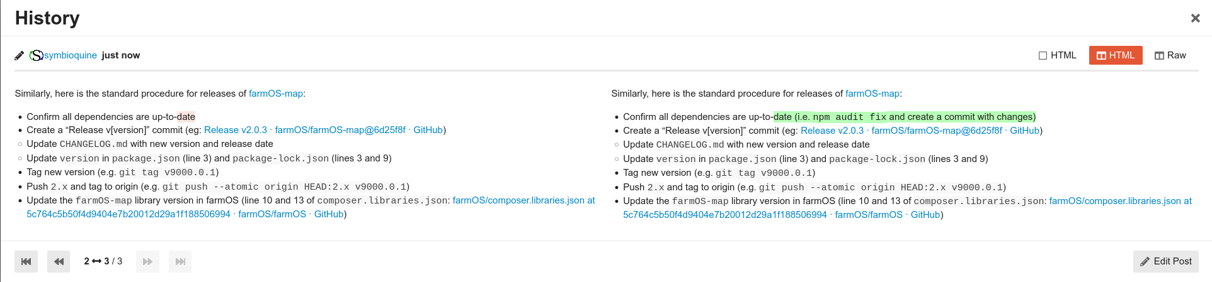Go to next revision
The image size is (1212, 282).
(147, 261)
